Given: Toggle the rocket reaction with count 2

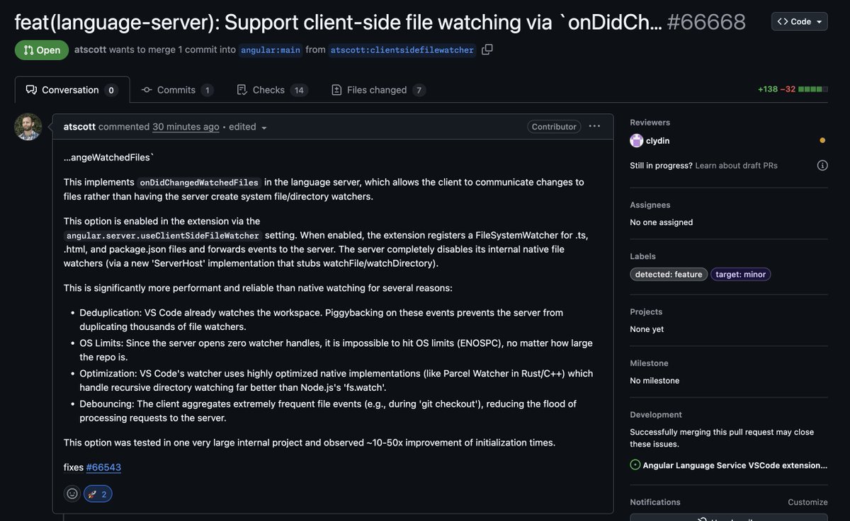Looking at the screenshot, I should coord(98,493).
